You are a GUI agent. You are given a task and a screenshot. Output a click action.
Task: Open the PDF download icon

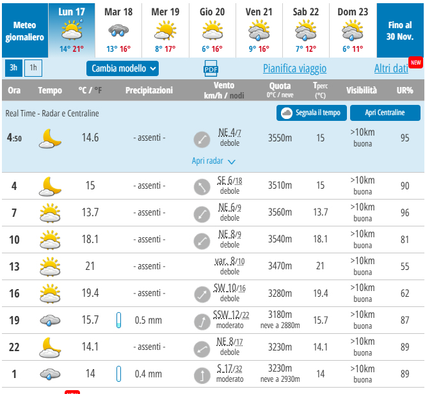pos(211,68)
